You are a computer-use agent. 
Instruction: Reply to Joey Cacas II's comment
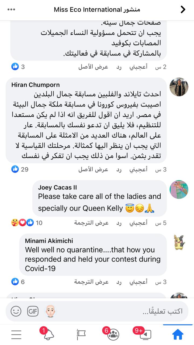(x=119, y=223)
